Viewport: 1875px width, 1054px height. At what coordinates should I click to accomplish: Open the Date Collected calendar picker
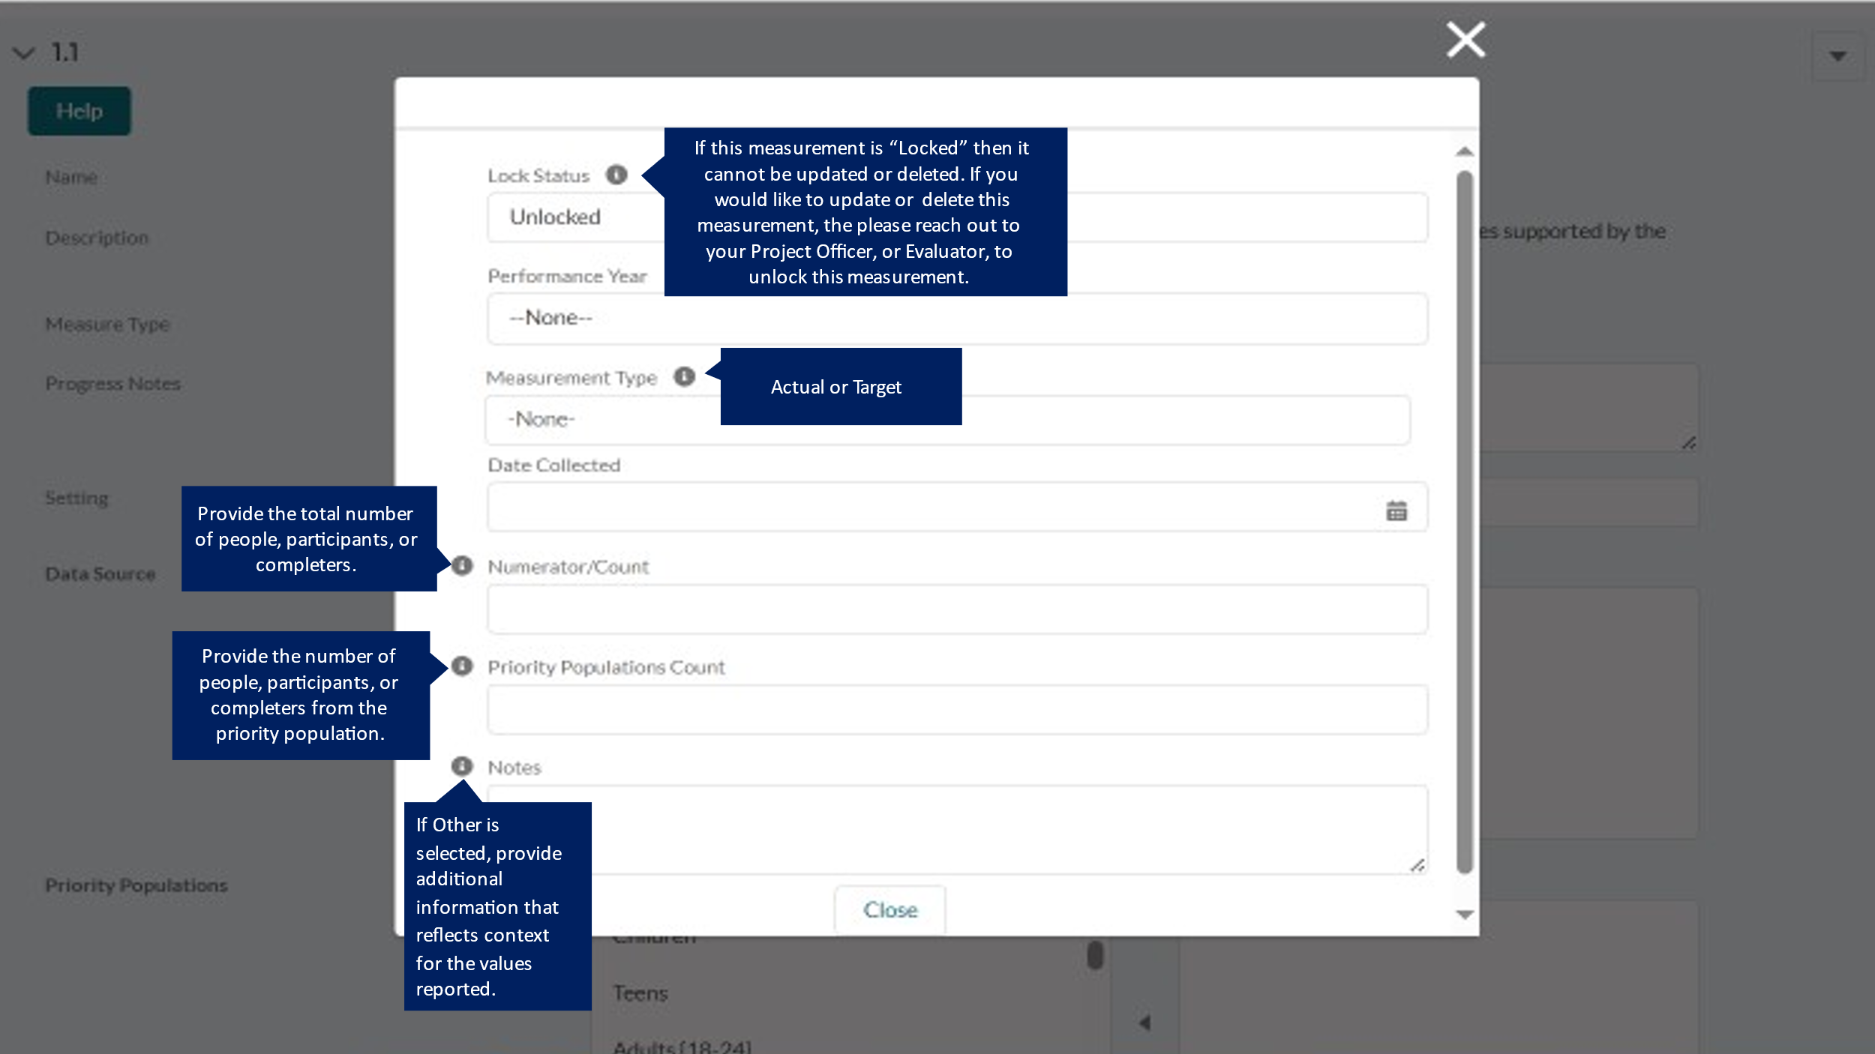click(x=1396, y=511)
